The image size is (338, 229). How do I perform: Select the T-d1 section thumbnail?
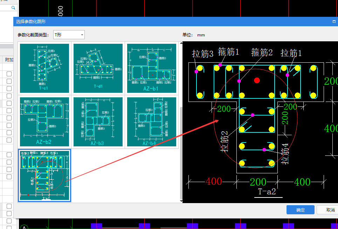(x=98, y=68)
